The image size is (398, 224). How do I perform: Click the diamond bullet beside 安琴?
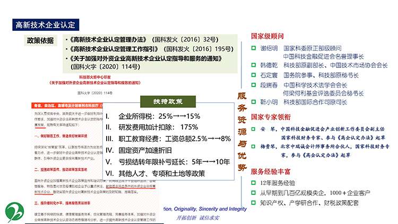pos(254,128)
